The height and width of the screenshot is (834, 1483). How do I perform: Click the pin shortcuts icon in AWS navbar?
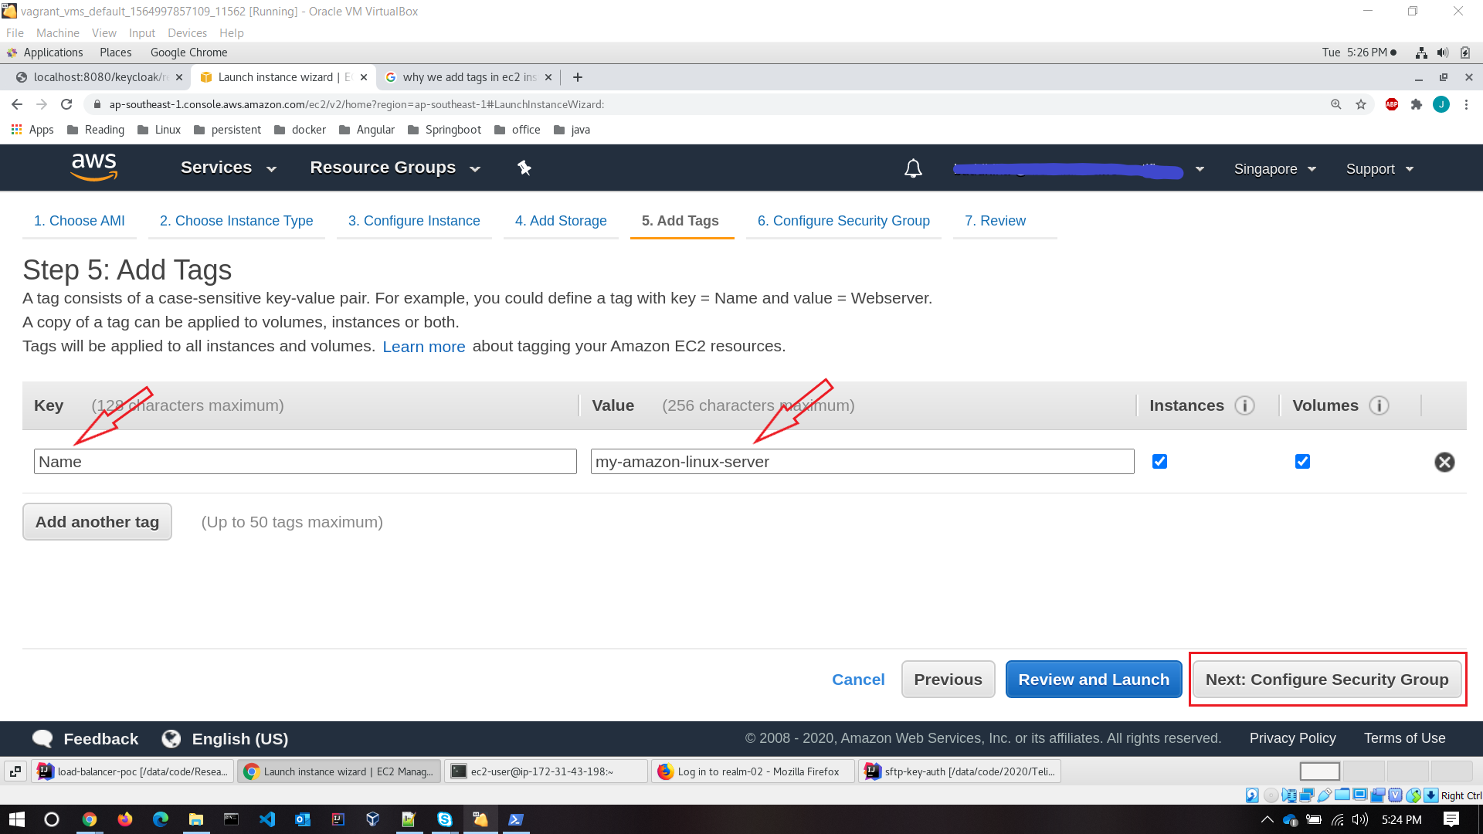click(524, 168)
